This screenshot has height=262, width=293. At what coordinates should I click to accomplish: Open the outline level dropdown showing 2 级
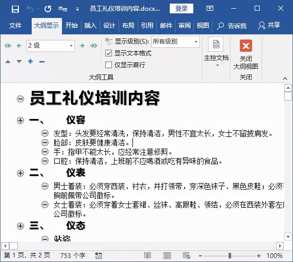tap(71, 46)
